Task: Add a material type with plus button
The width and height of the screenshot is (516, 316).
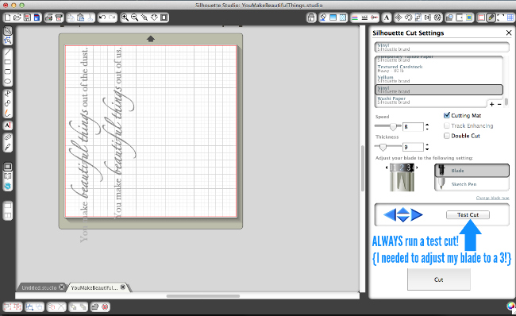Action: click(491, 104)
